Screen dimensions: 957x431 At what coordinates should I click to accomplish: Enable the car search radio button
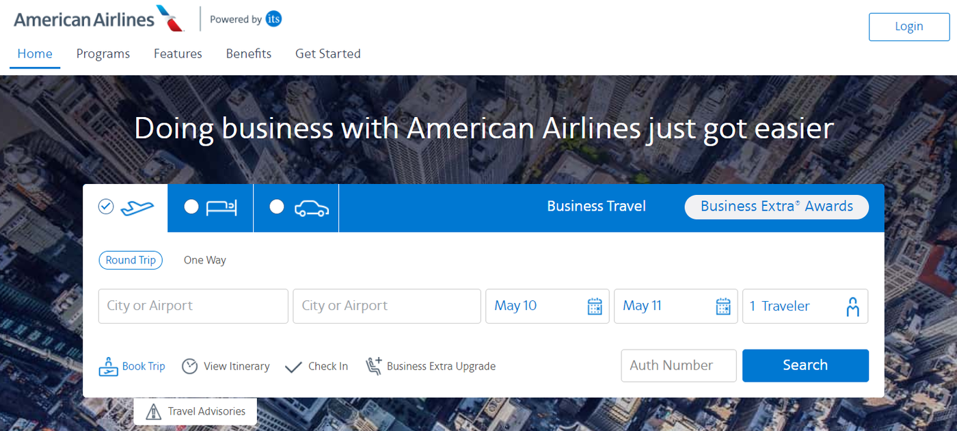point(277,206)
